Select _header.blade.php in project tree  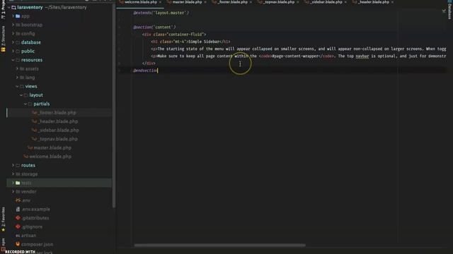[x=59, y=121]
